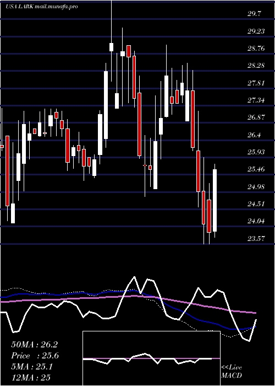Select the 25.46 price axis label
Image resolution: width=275 pixels, height=386 pixels.
coord(256,169)
